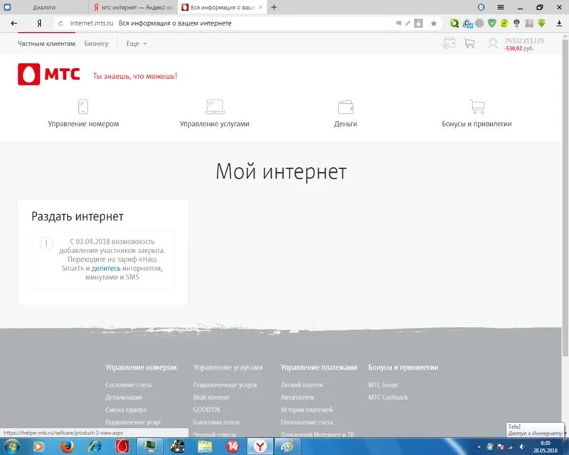Launch Firefox from the taskbar
Viewport: 569px width, 455px height.
[67, 446]
